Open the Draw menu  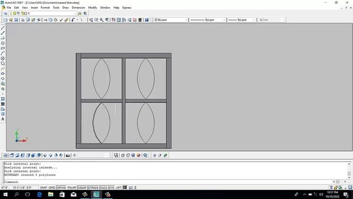[66, 8]
